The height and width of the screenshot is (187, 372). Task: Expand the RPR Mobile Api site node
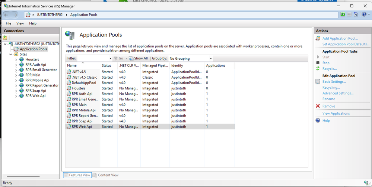16,80
